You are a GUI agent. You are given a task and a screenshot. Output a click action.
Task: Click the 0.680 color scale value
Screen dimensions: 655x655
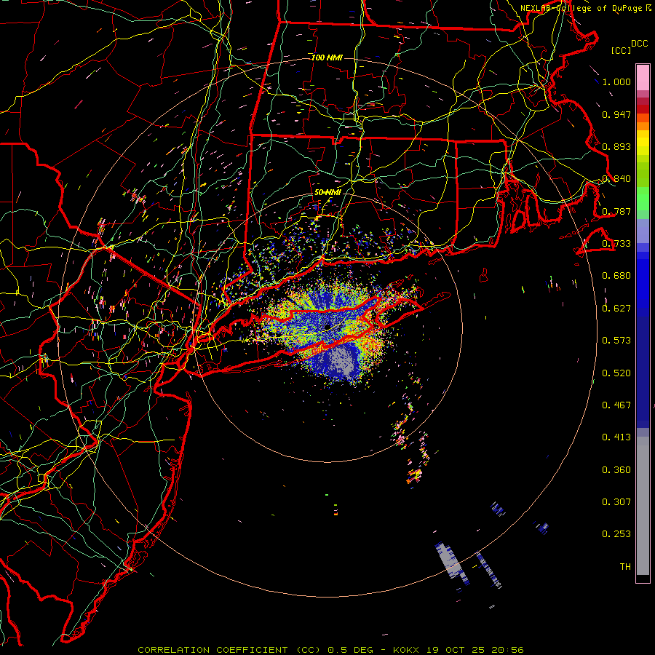pyautogui.click(x=616, y=276)
